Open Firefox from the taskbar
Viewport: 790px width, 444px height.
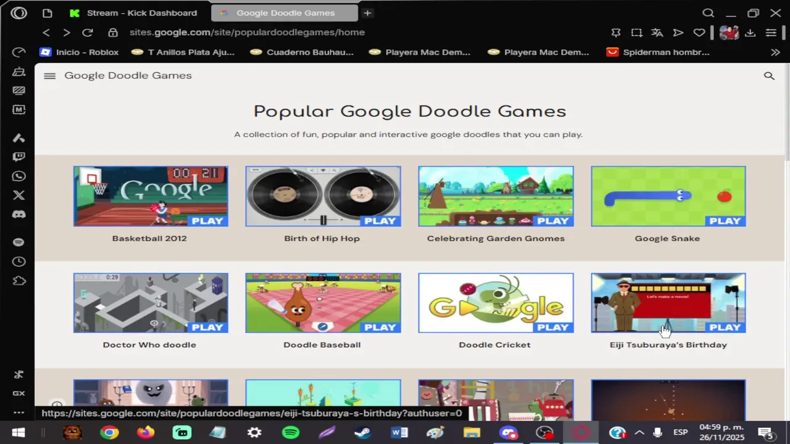pyautogui.click(x=146, y=433)
